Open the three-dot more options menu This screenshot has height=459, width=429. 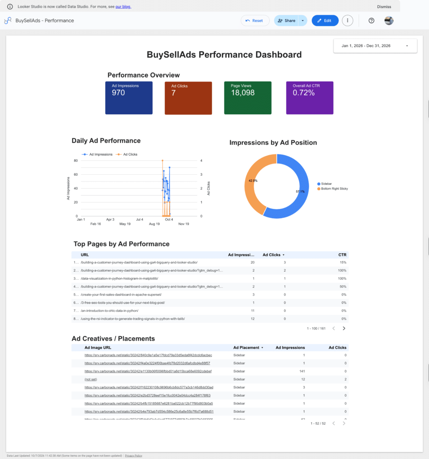coord(347,21)
